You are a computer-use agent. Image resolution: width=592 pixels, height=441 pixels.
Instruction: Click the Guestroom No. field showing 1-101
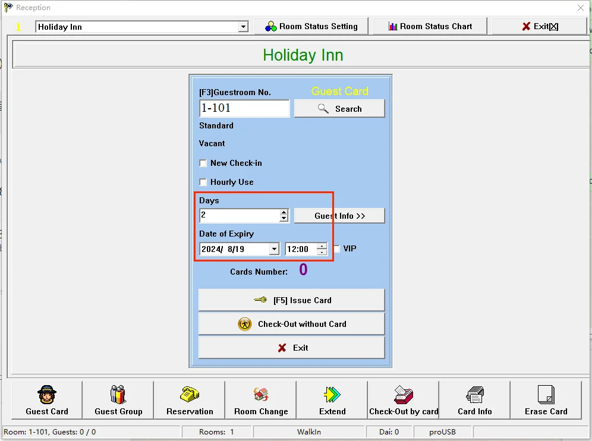pyautogui.click(x=244, y=108)
